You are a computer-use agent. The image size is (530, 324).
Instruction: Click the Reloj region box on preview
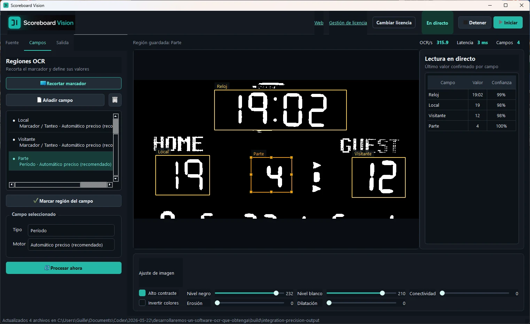280,110
